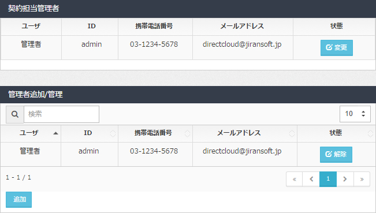This screenshot has width=376, height=213.
Task: Click the 変更 edit button
Action: coord(336,48)
